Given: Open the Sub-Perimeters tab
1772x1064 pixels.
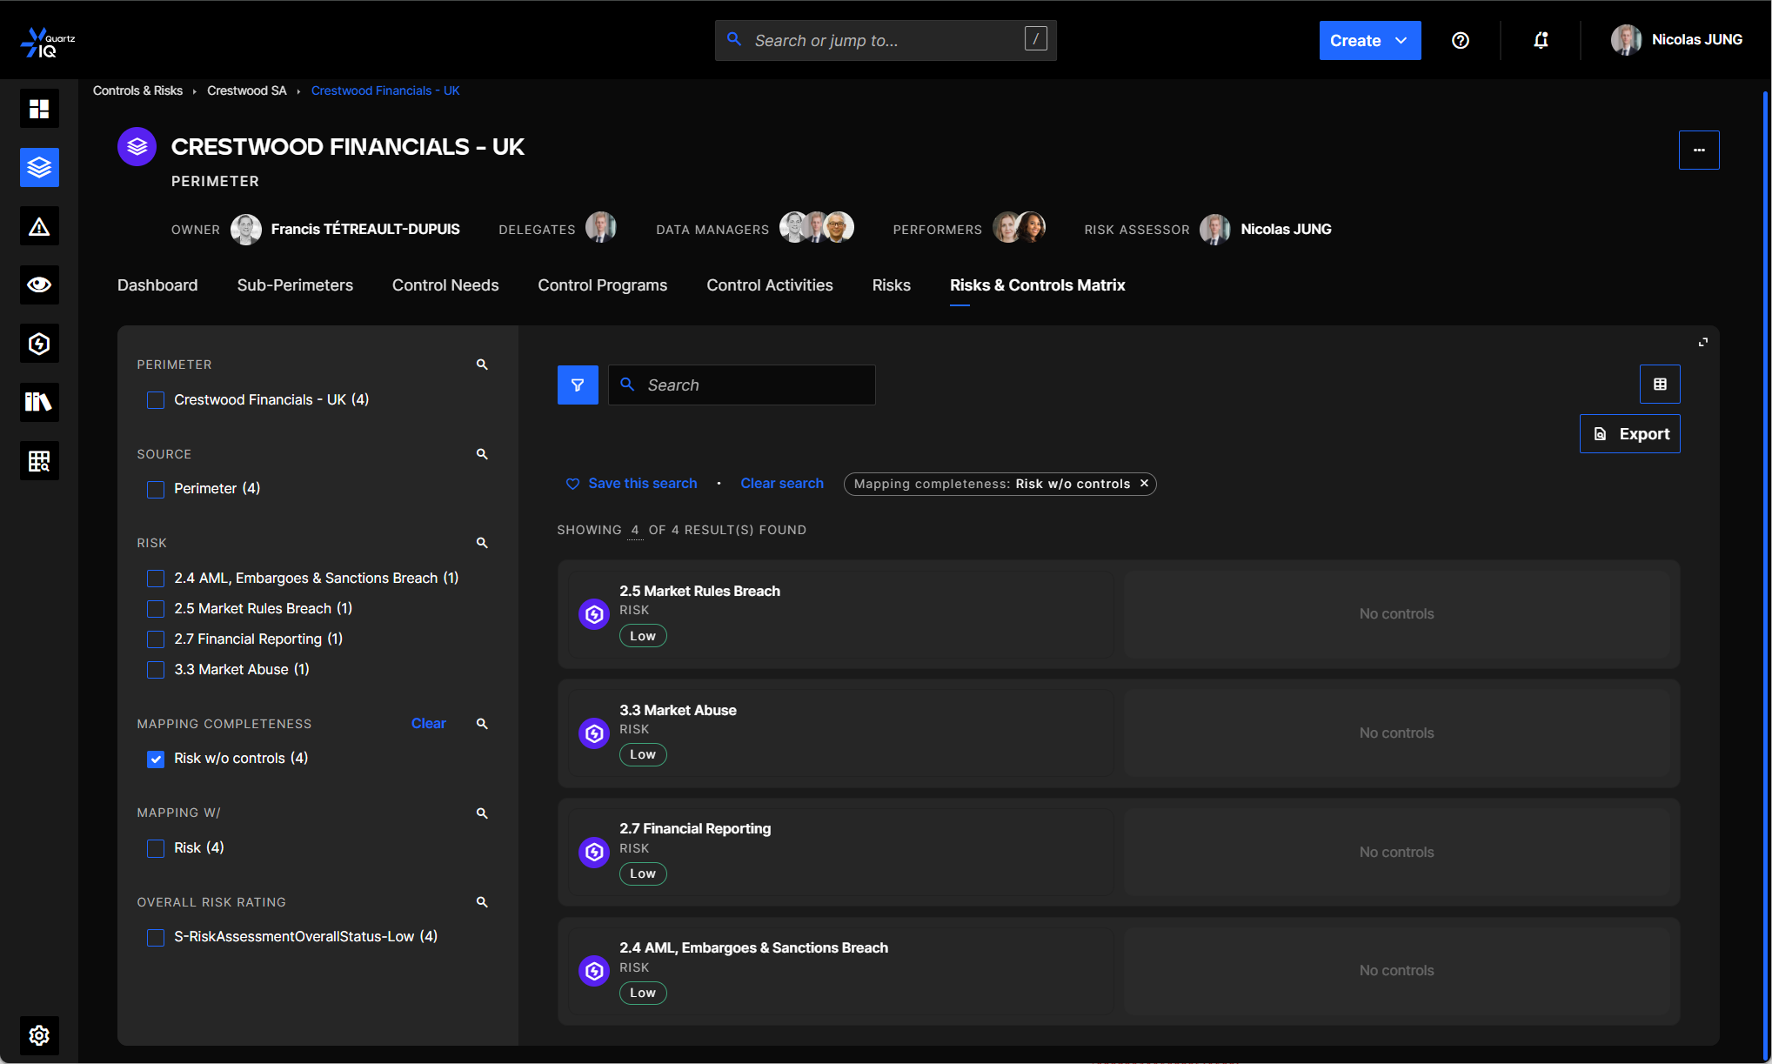Looking at the screenshot, I should click(x=295, y=285).
